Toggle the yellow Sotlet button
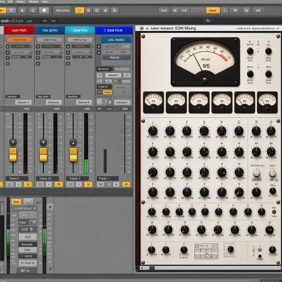This screenshot has width=282, height=282. point(108,93)
